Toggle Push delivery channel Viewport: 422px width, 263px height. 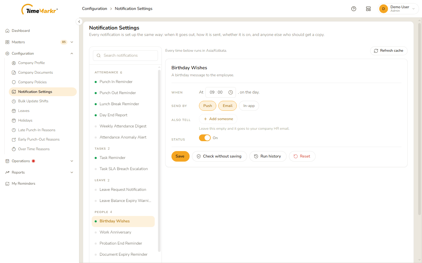coord(207,106)
